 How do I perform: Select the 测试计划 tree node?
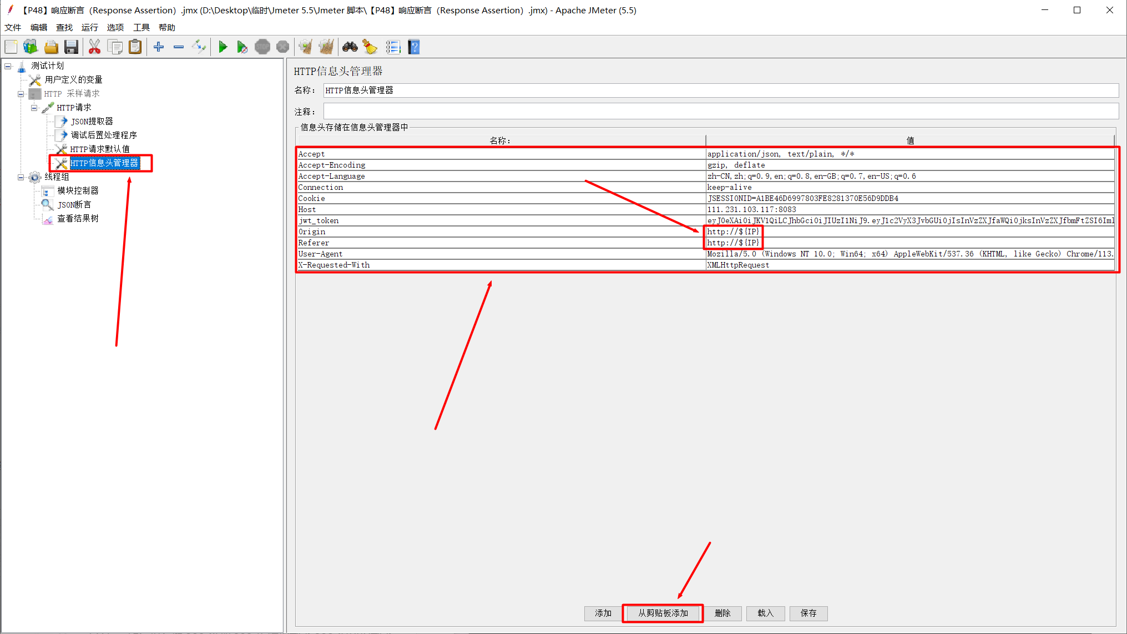tap(47, 66)
